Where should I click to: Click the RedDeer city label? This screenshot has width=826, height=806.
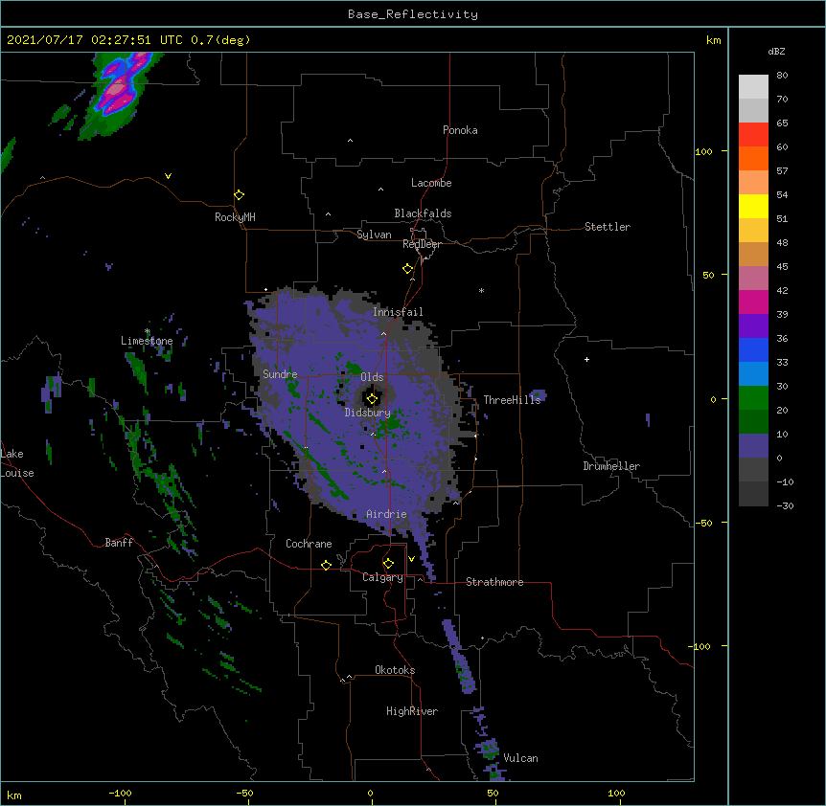point(422,244)
